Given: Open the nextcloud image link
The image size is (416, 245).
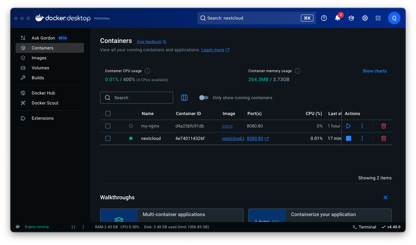Looking at the screenshot, I should tap(233, 138).
